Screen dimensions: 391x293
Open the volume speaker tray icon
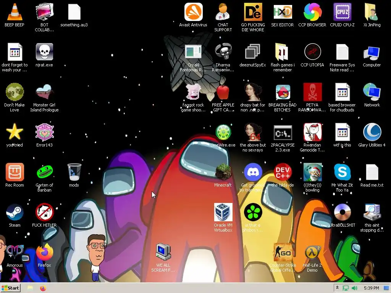(x=354, y=288)
